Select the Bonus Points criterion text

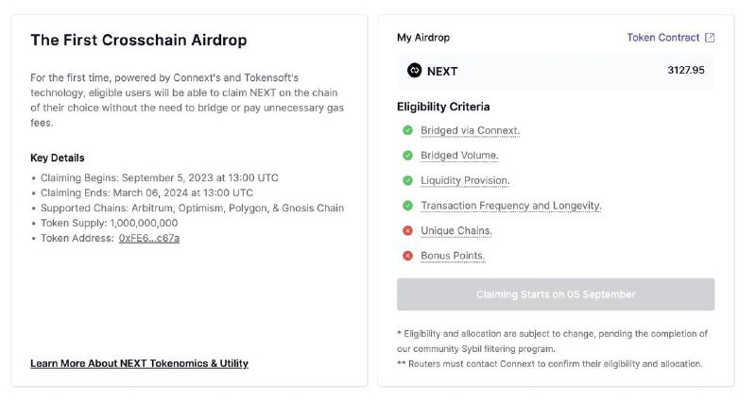(453, 256)
